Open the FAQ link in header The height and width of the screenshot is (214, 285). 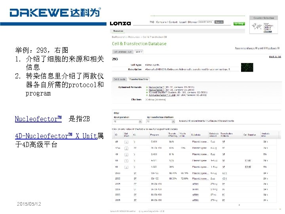coord(152,22)
